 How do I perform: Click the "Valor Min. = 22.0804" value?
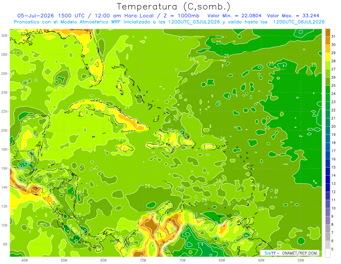pyautogui.click(x=234, y=16)
